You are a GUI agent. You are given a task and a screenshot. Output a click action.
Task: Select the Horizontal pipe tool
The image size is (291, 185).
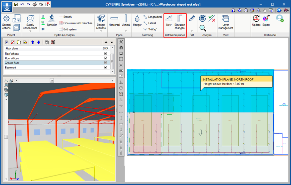[114, 21]
